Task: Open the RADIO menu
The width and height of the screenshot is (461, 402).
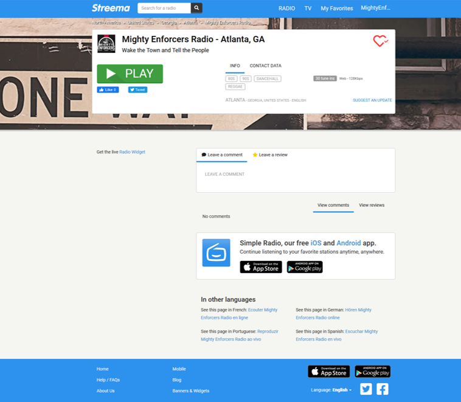Action: coord(286,9)
